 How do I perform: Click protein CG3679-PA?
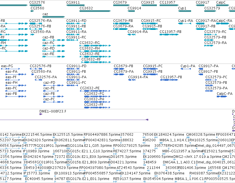[119, 74]
